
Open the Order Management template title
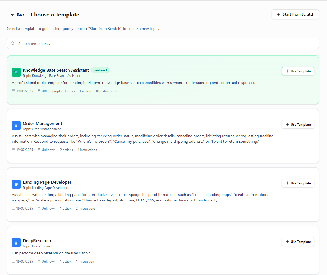coord(43,124)
